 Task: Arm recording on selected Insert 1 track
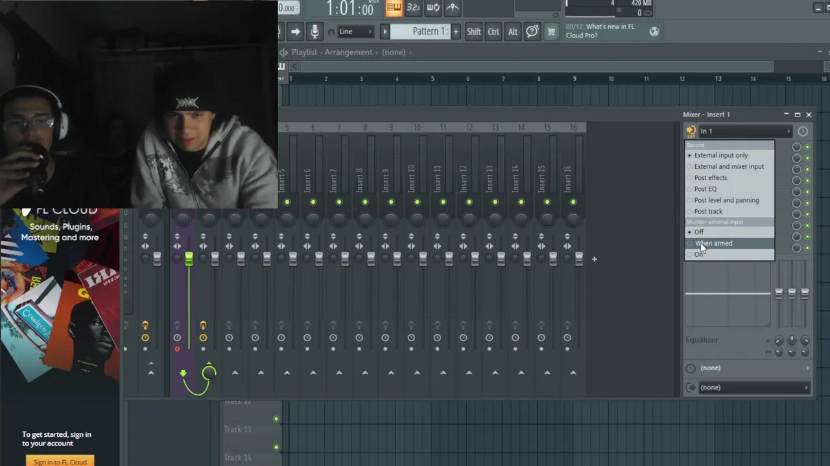[x=177, y=349]
